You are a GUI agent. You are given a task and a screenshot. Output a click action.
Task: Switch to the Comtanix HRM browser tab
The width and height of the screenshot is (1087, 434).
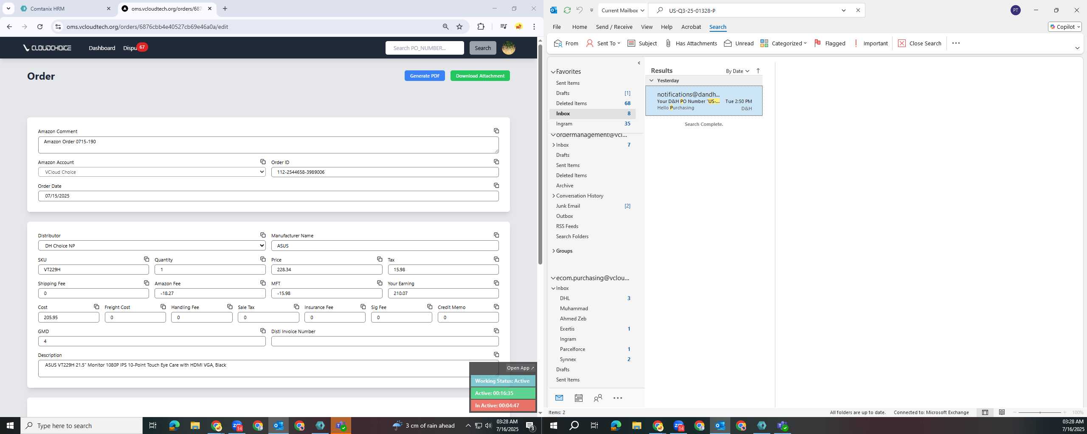(65, 8)
